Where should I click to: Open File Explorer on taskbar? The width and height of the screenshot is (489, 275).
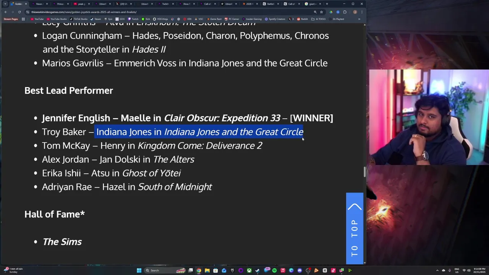click(207, 270)
